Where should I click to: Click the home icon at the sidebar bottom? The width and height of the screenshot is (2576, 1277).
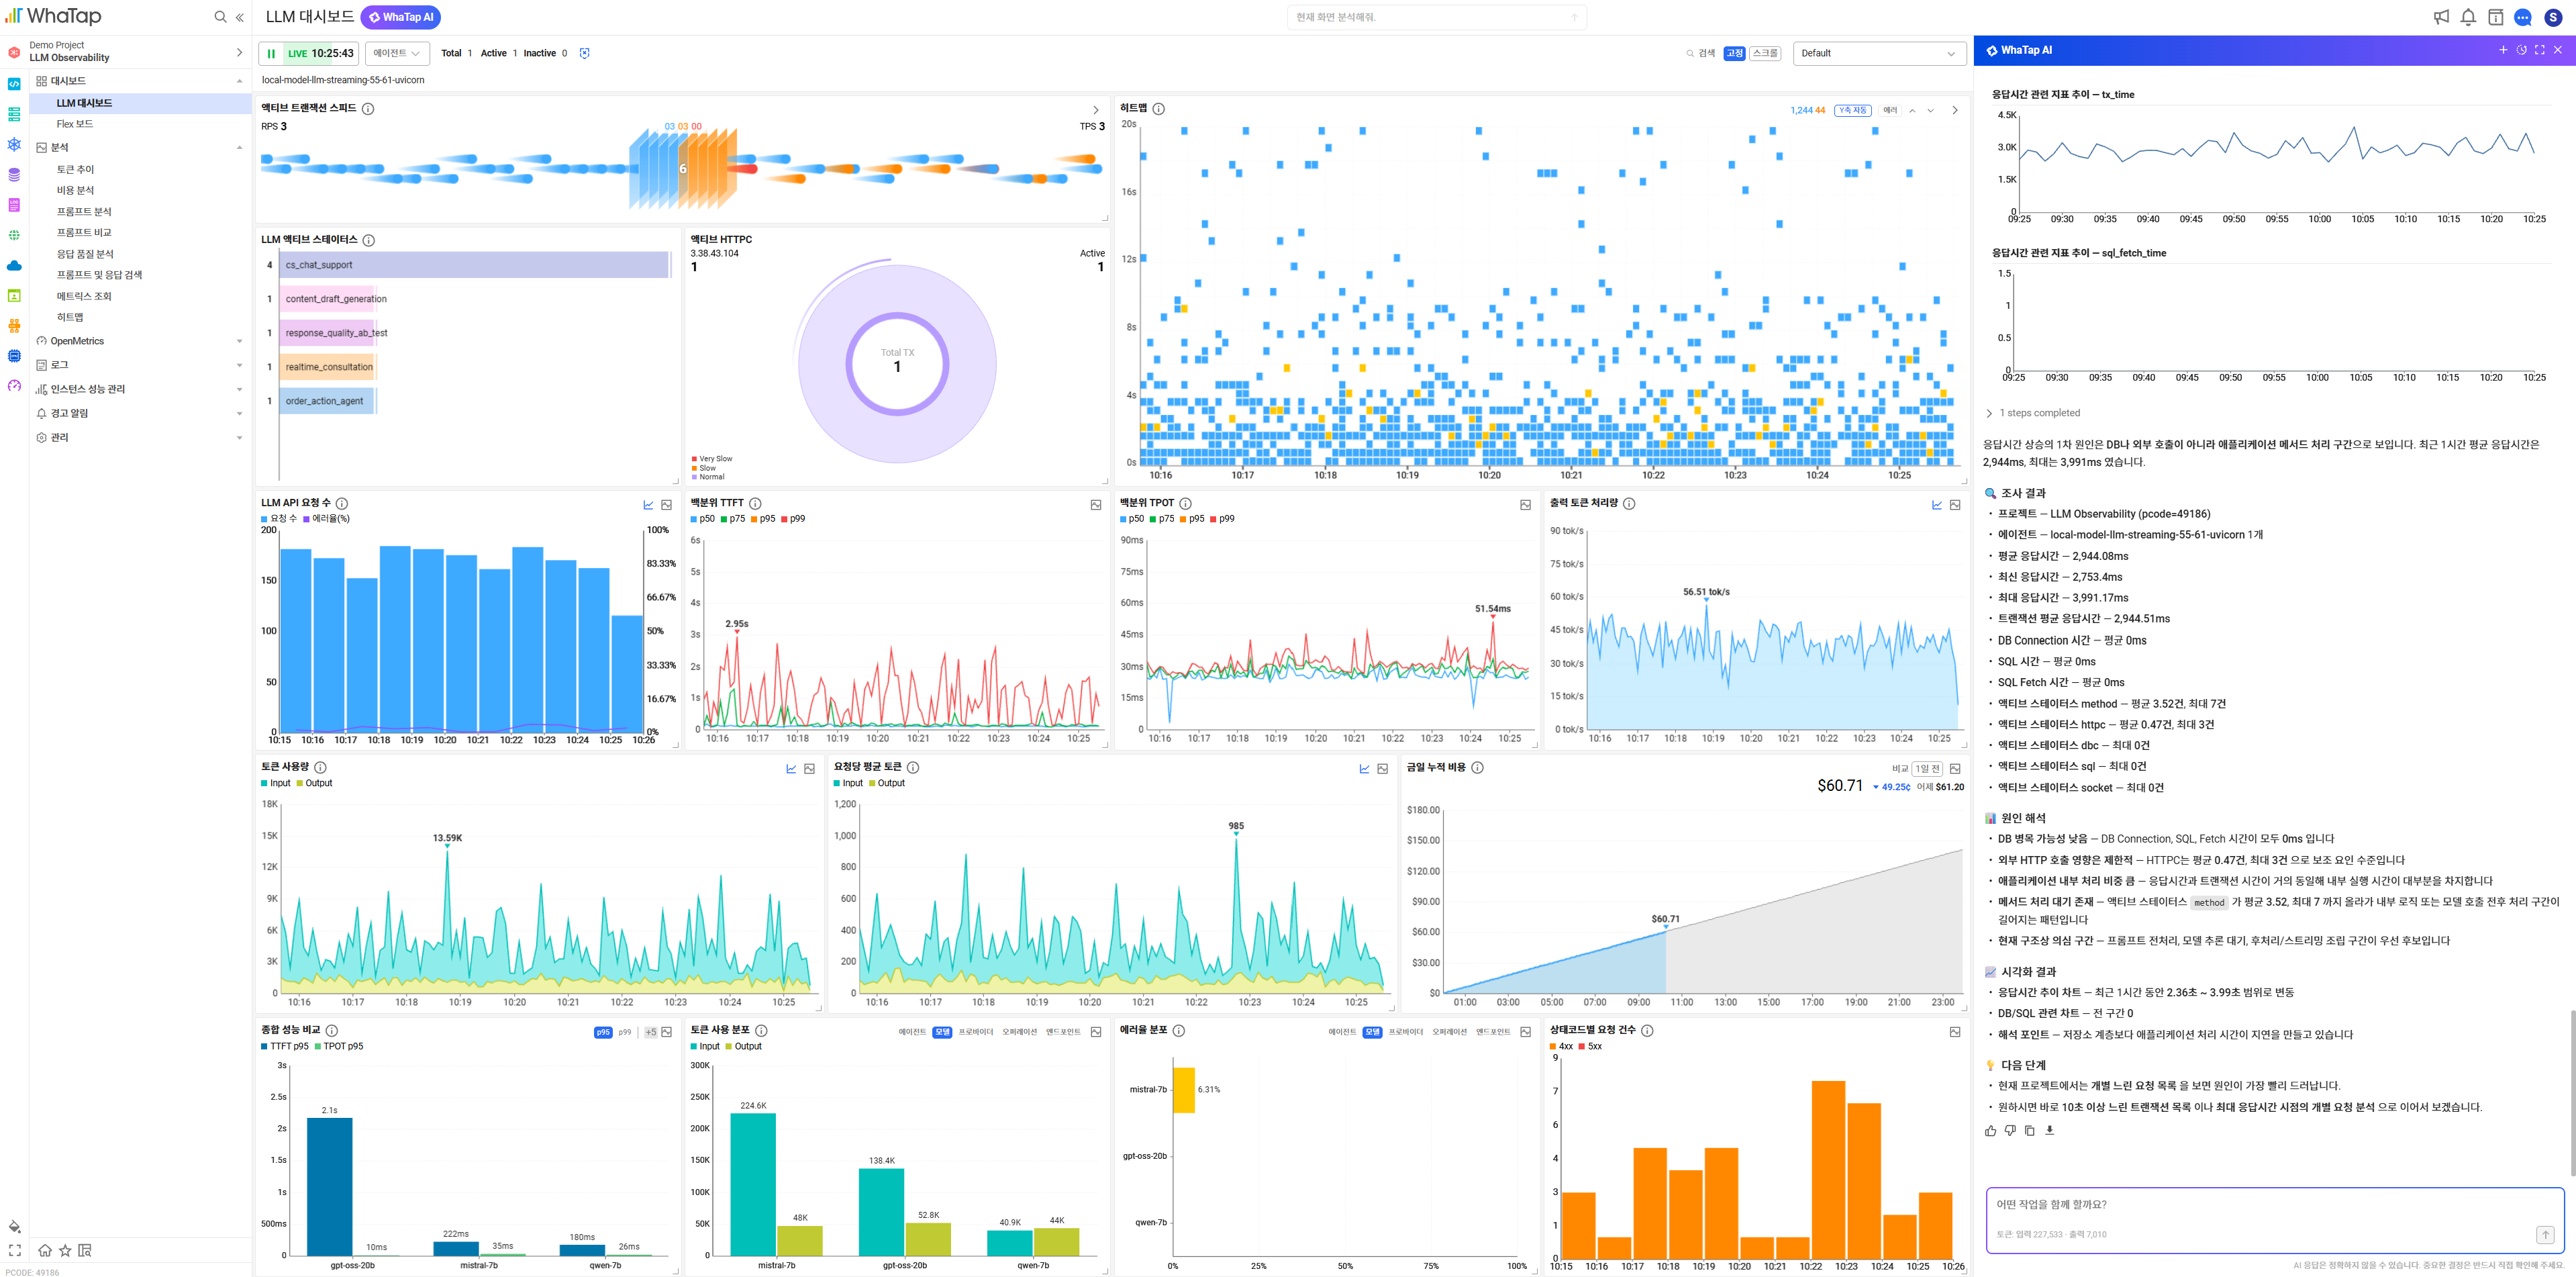point(45,1250)
